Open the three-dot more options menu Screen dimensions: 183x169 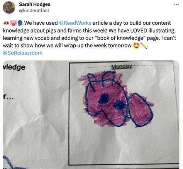pyautogui.click(x=176, y=4)
